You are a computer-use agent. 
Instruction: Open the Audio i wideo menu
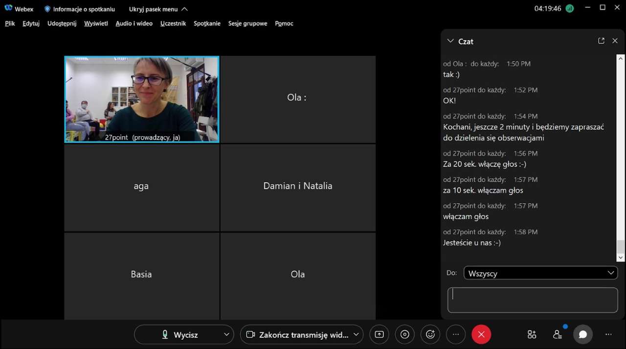tap(134, 23)
